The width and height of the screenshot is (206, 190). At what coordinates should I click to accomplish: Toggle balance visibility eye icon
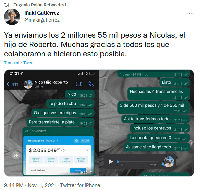[63, 150]
